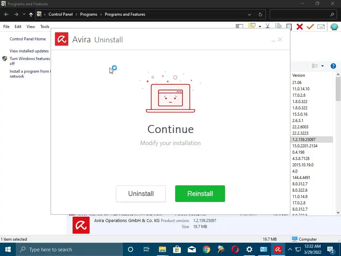341x256 pixels.
Task: Click the scissors Cut toolbar icon
Action: click(x=267, y=26)
